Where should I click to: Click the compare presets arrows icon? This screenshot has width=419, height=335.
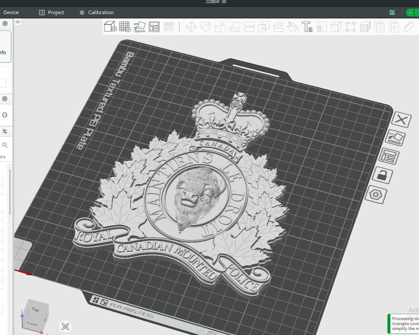click(x=5, y=131)
